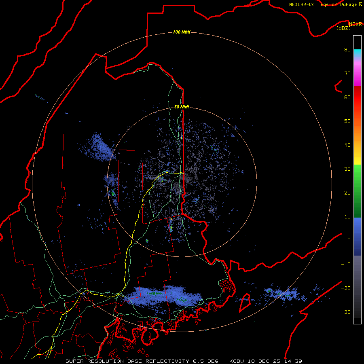
Task: Click the "100 NMI" range ring label
Action: point(182,32)
